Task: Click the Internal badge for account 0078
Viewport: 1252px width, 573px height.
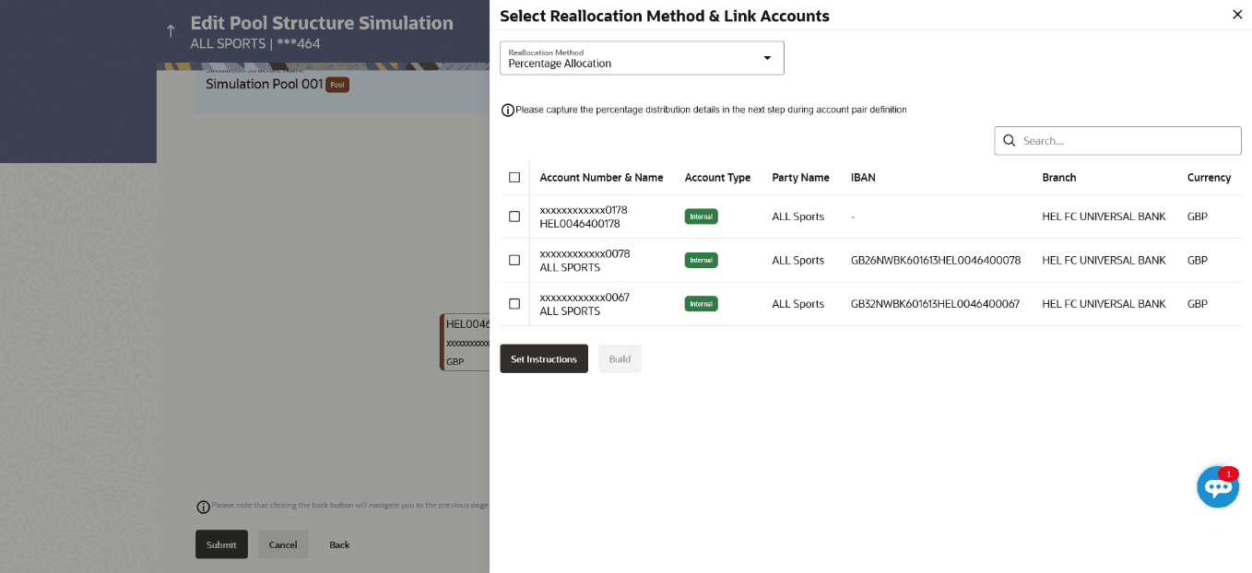Action: click(x=701, y=260)
